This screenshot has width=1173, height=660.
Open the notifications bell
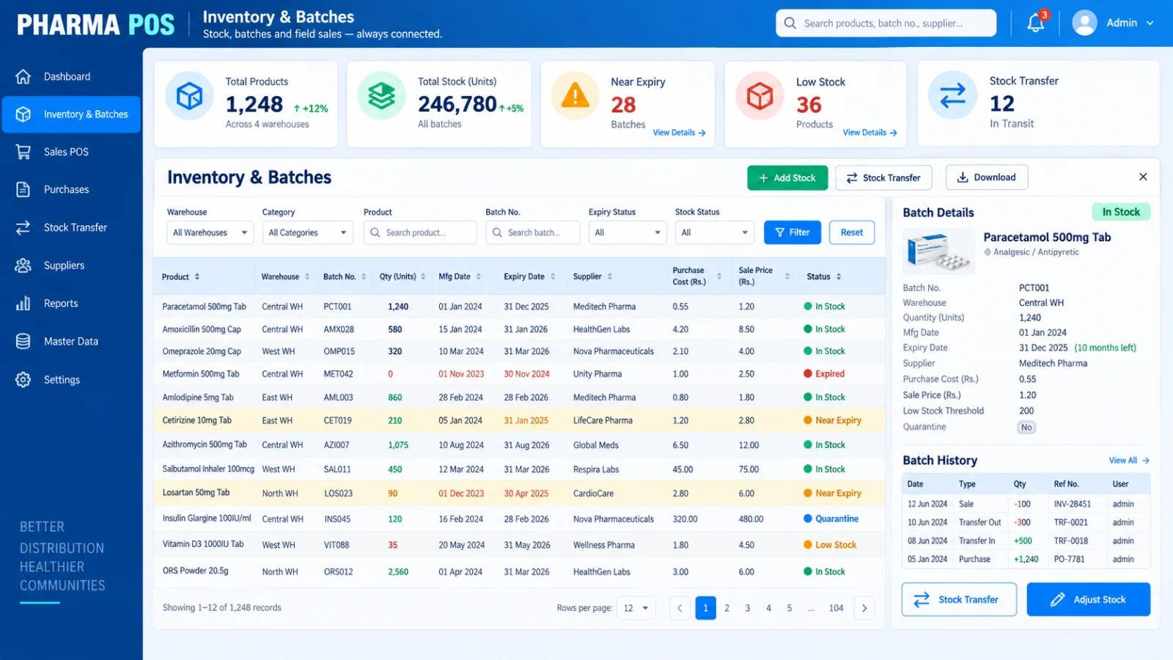pyautogui.click(x=1035, y=23)
